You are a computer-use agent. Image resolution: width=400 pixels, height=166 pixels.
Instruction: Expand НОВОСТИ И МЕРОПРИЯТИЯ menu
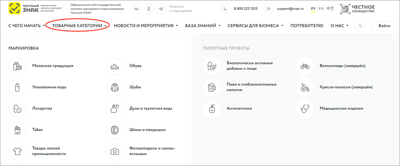pyautogui.click(x=146, y=26)
